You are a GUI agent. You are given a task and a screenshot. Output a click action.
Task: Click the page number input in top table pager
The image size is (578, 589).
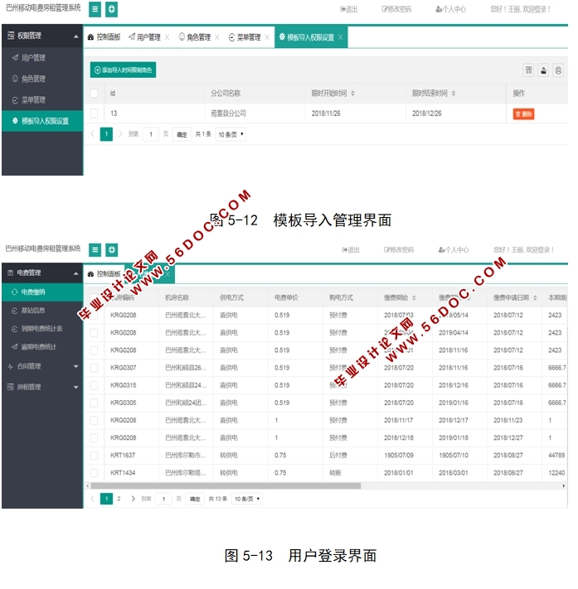151,134
